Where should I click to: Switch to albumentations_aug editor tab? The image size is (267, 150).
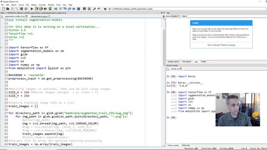point(39,16)
